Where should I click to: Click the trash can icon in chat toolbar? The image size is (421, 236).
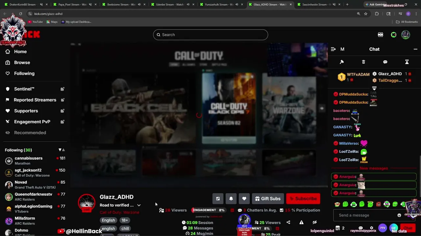point(363,62)
